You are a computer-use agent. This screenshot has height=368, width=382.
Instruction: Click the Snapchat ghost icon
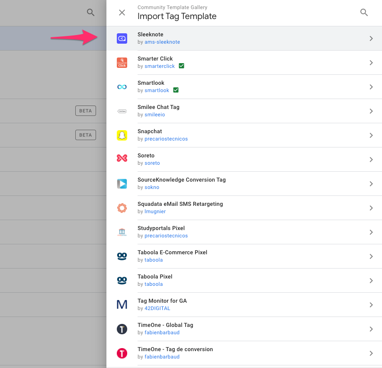click(x=122, y=135)
